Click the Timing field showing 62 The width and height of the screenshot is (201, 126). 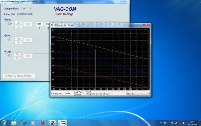[71, 94]
